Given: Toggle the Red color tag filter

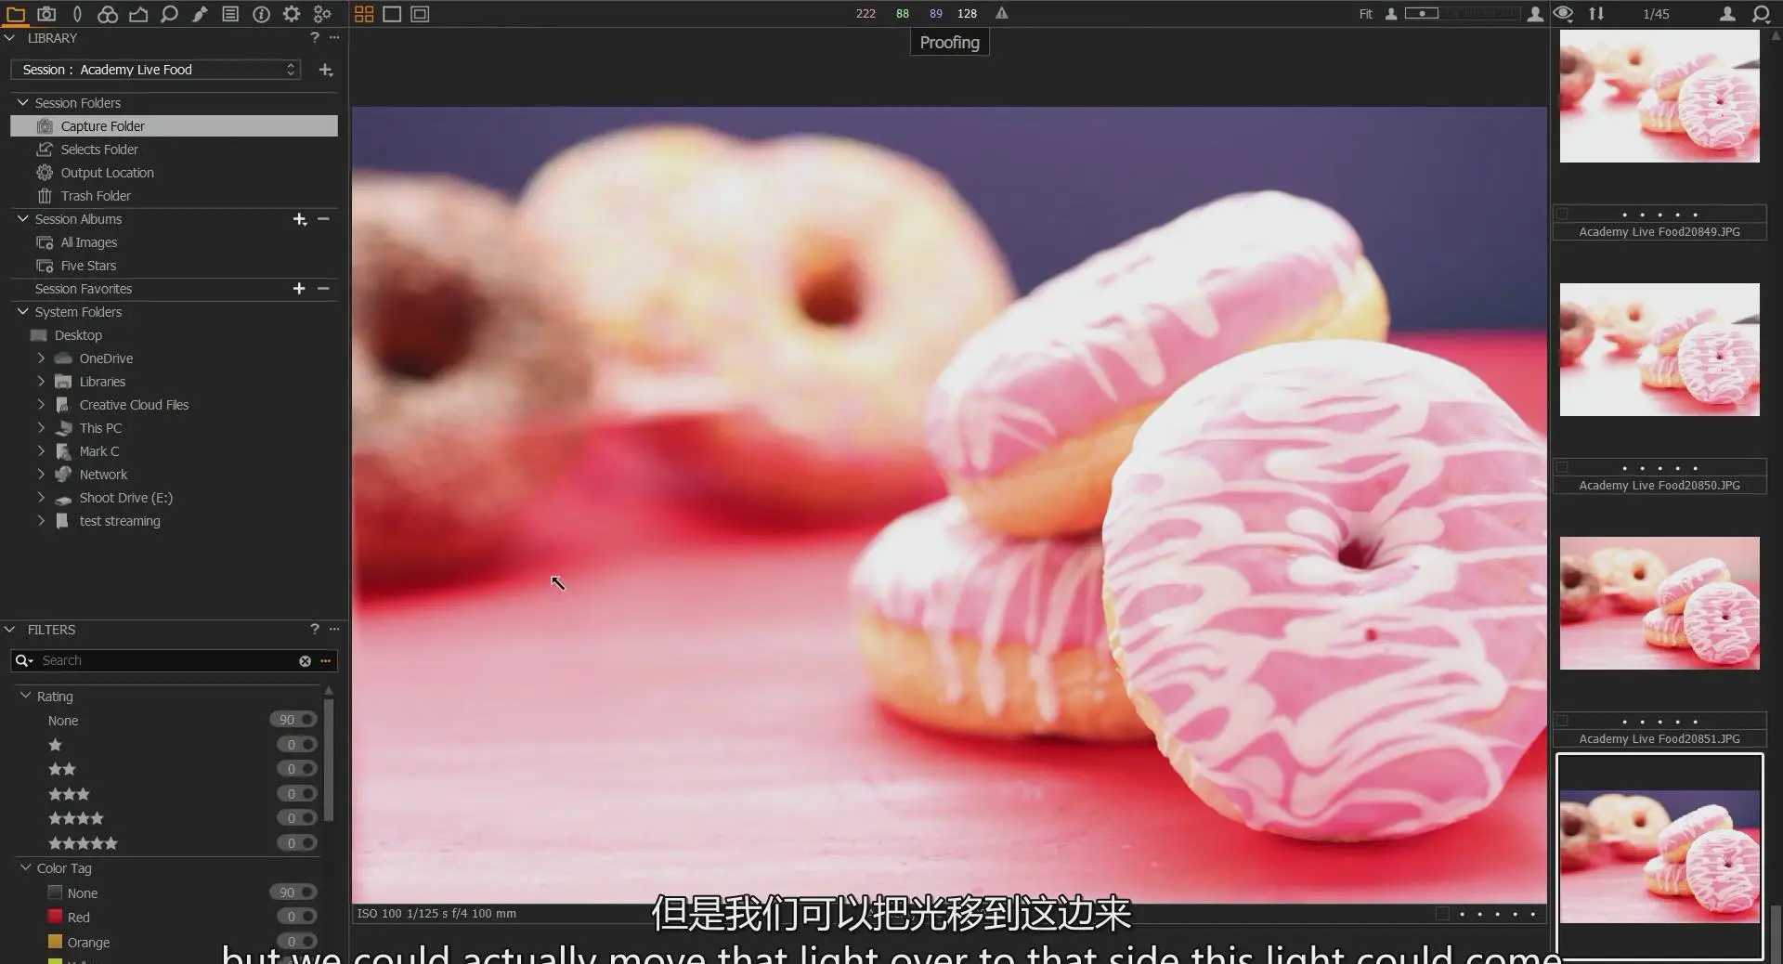Looking at the screenshot, I should click(297, 917).
